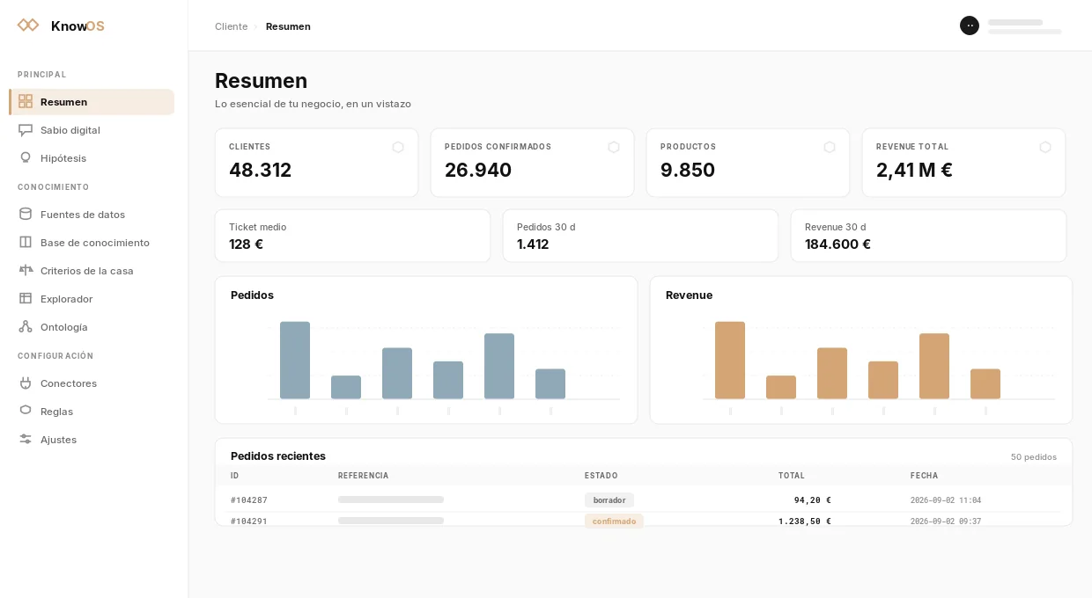Click the Sabio digital chat icon

click(x=26, y=130)
